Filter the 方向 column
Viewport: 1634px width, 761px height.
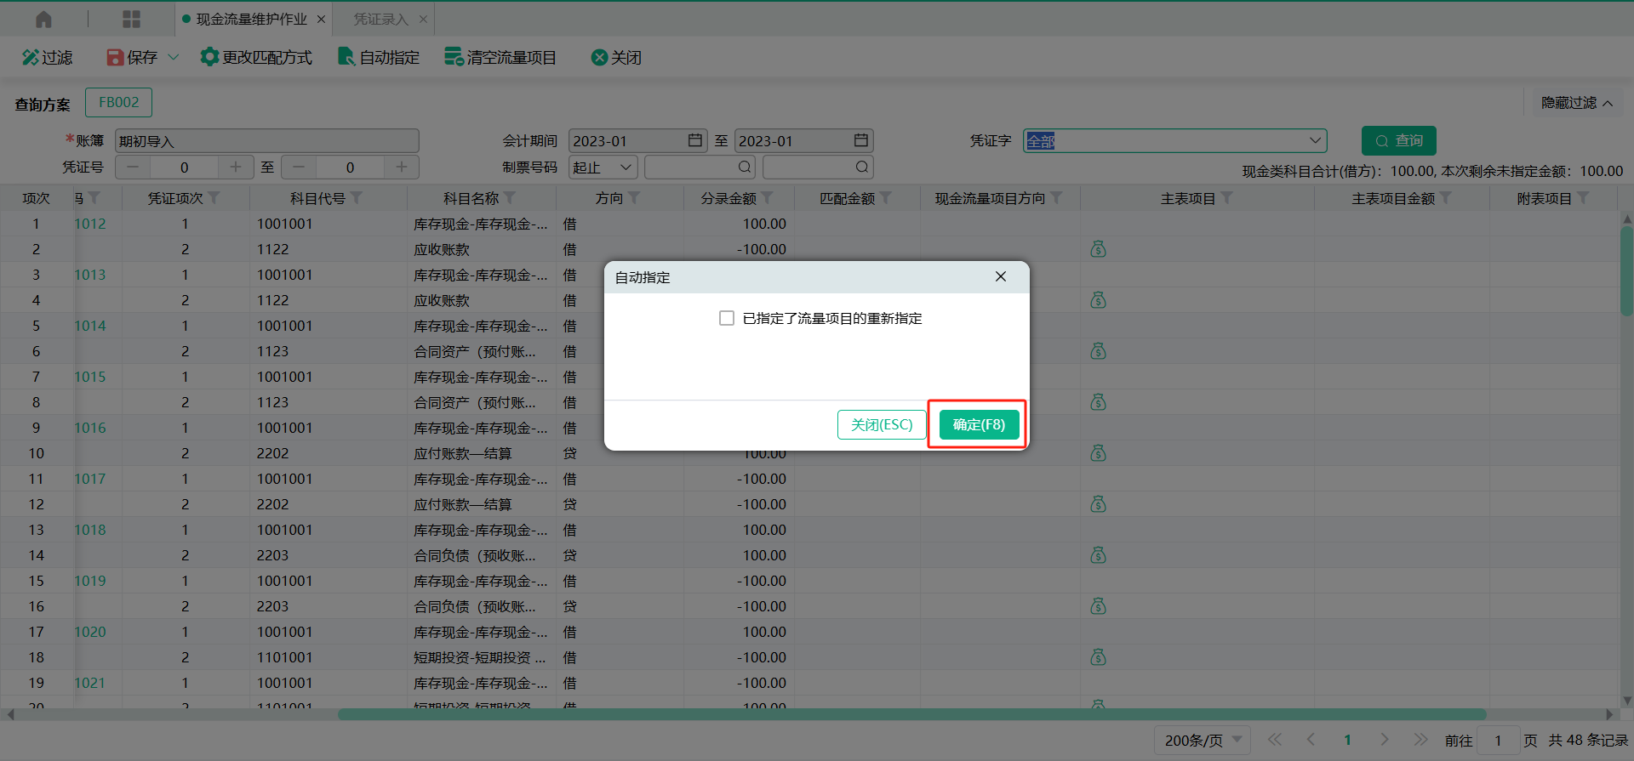(634, 198)
